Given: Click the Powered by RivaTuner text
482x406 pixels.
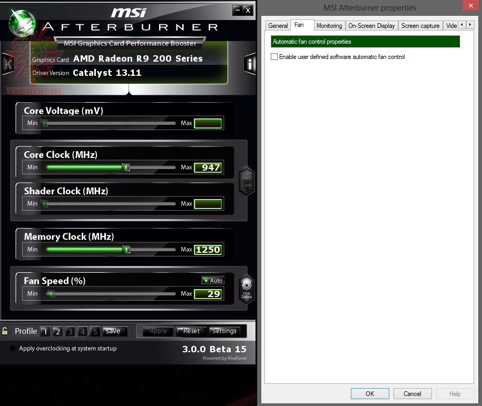Looking at the screenshot, I should [225, 358].
